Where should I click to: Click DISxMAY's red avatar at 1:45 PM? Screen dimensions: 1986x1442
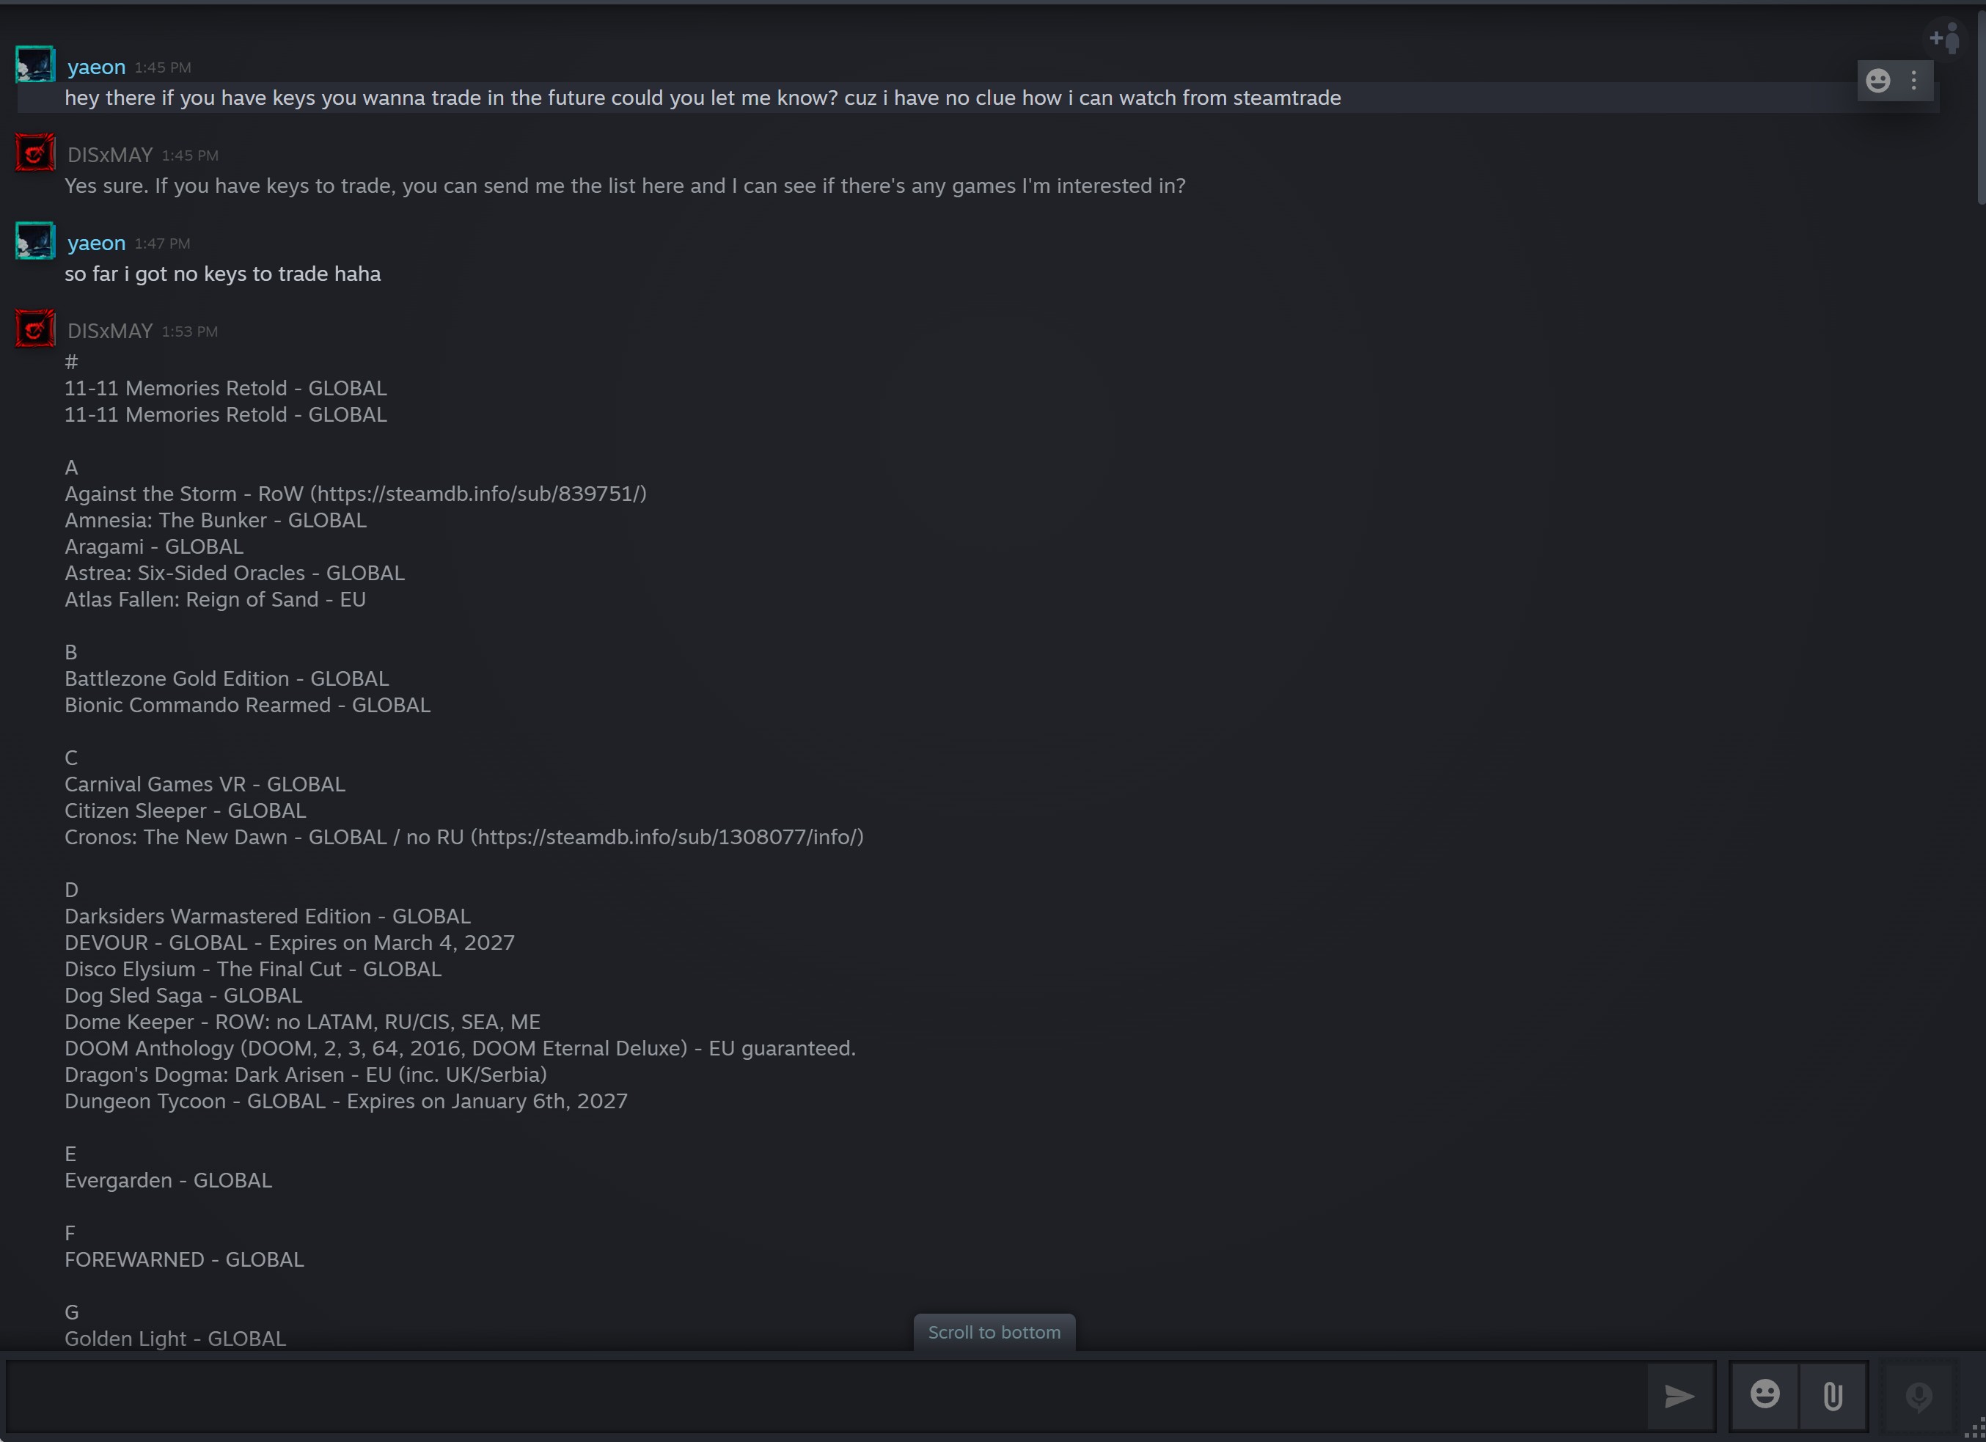pyautogui.click(x=35, y=153)
